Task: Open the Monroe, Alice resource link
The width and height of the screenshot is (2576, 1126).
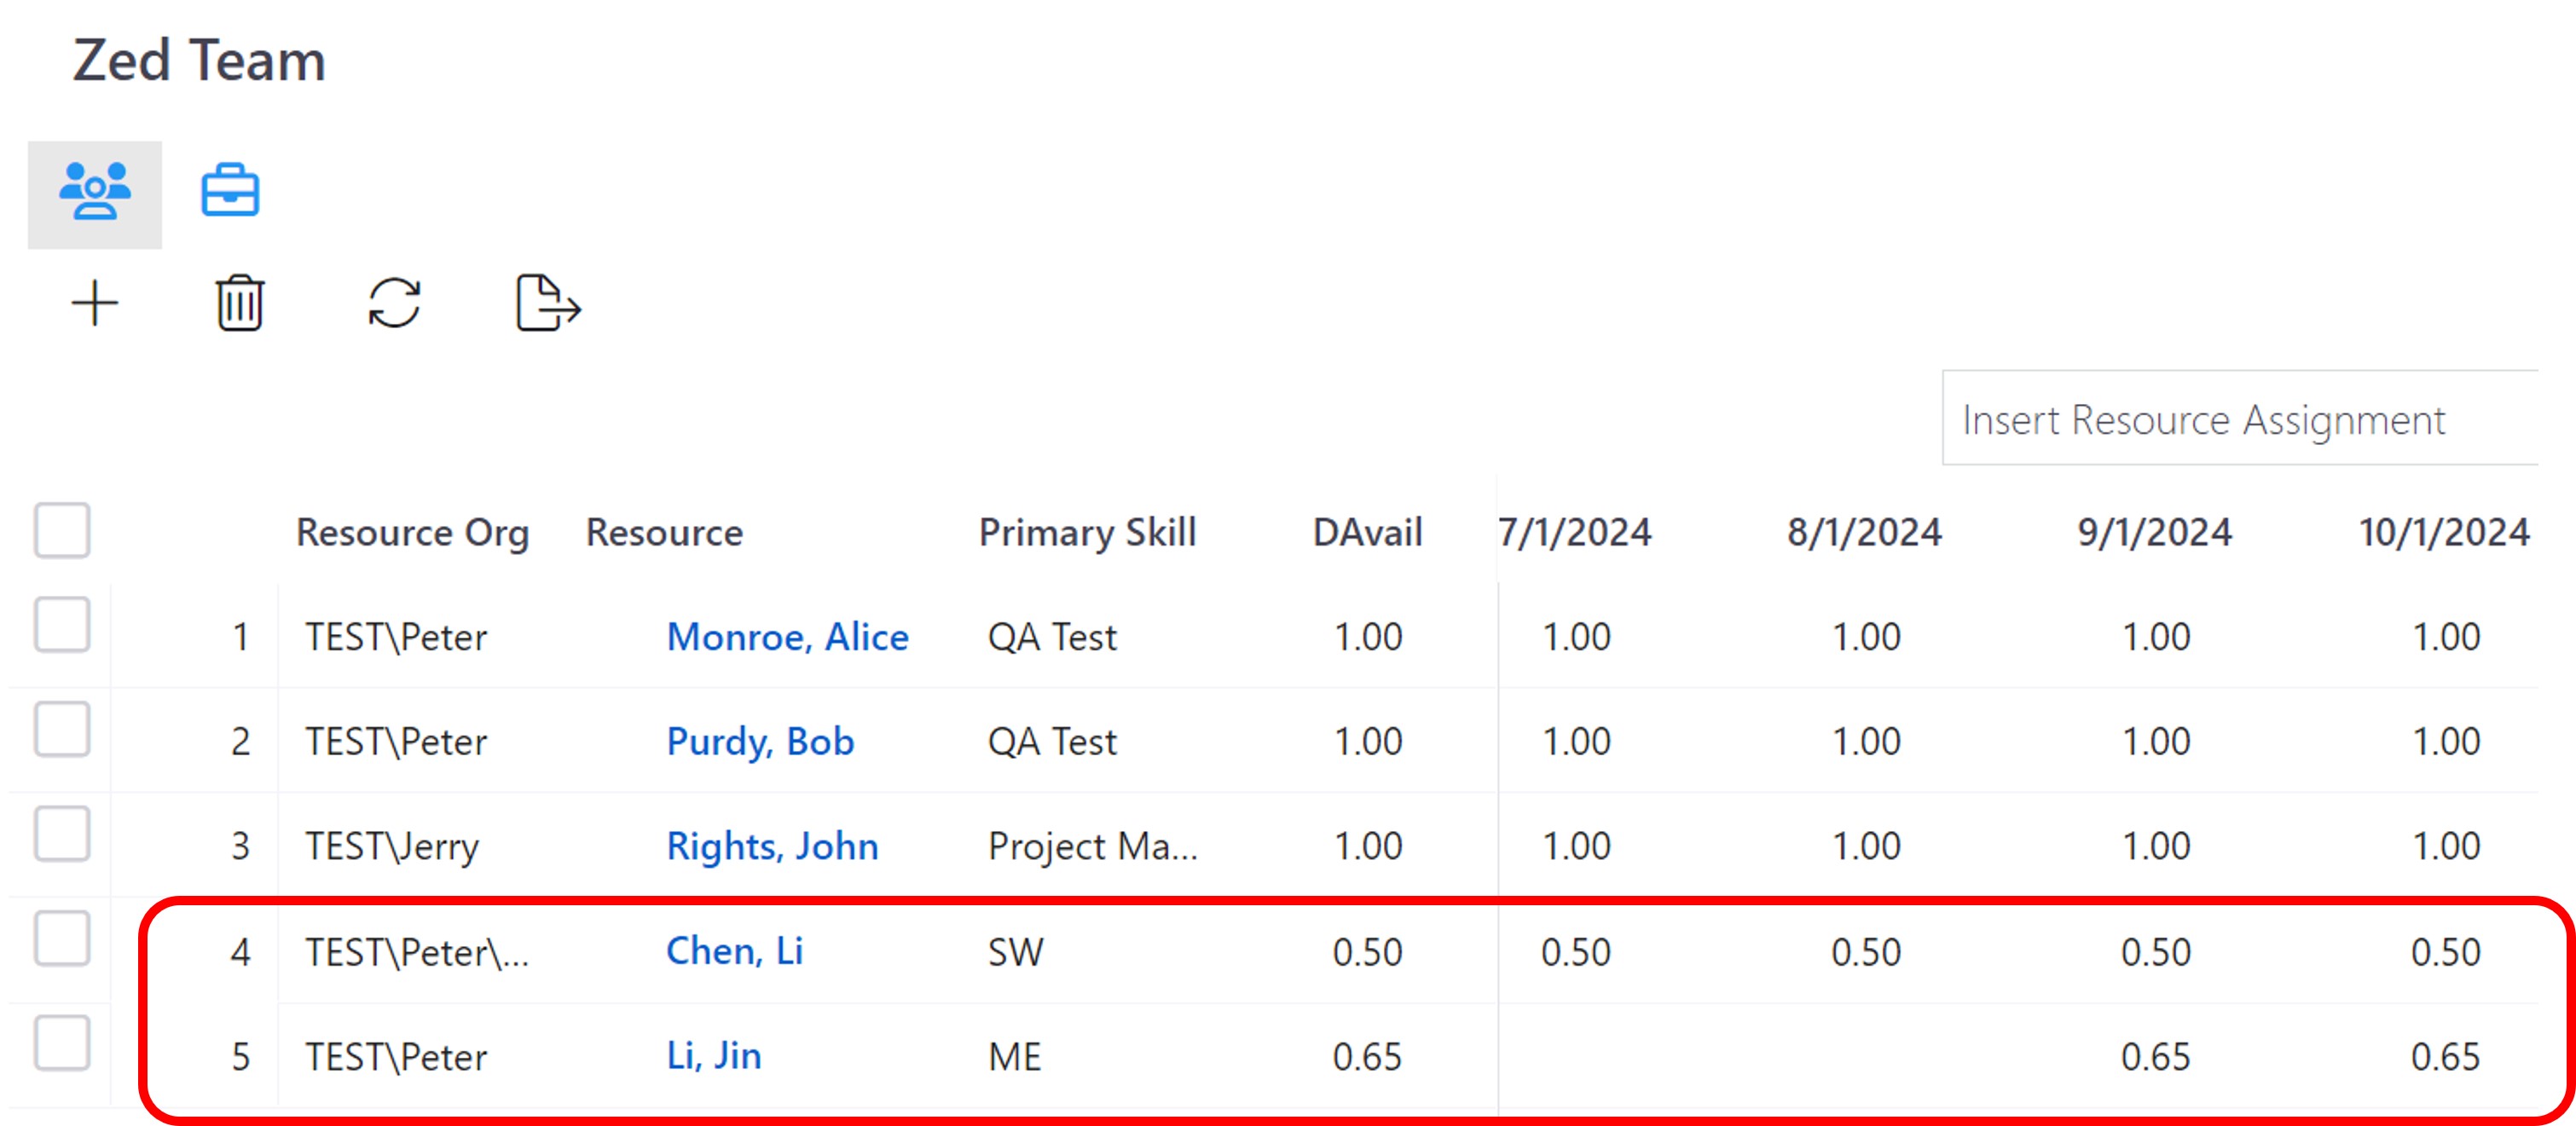Action: click(x=787, y=637)
